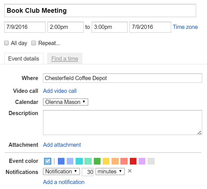This screenshot has height=189, width=207.
Task: Choose the bold blue event color
Action: 61,161
